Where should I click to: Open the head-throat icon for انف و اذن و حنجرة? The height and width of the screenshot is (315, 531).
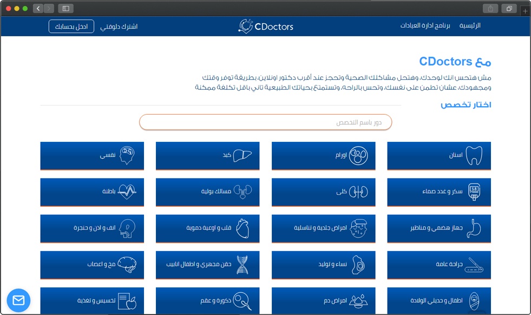click(x=127, y=228)
